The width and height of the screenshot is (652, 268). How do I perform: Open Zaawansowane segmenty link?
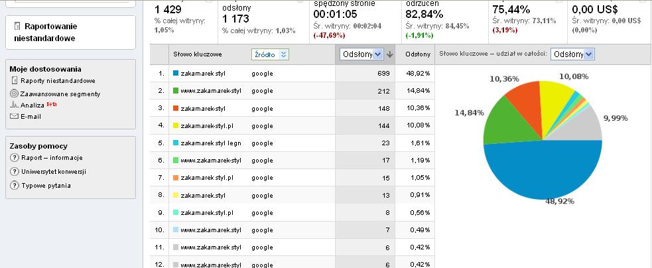point(60,94)
